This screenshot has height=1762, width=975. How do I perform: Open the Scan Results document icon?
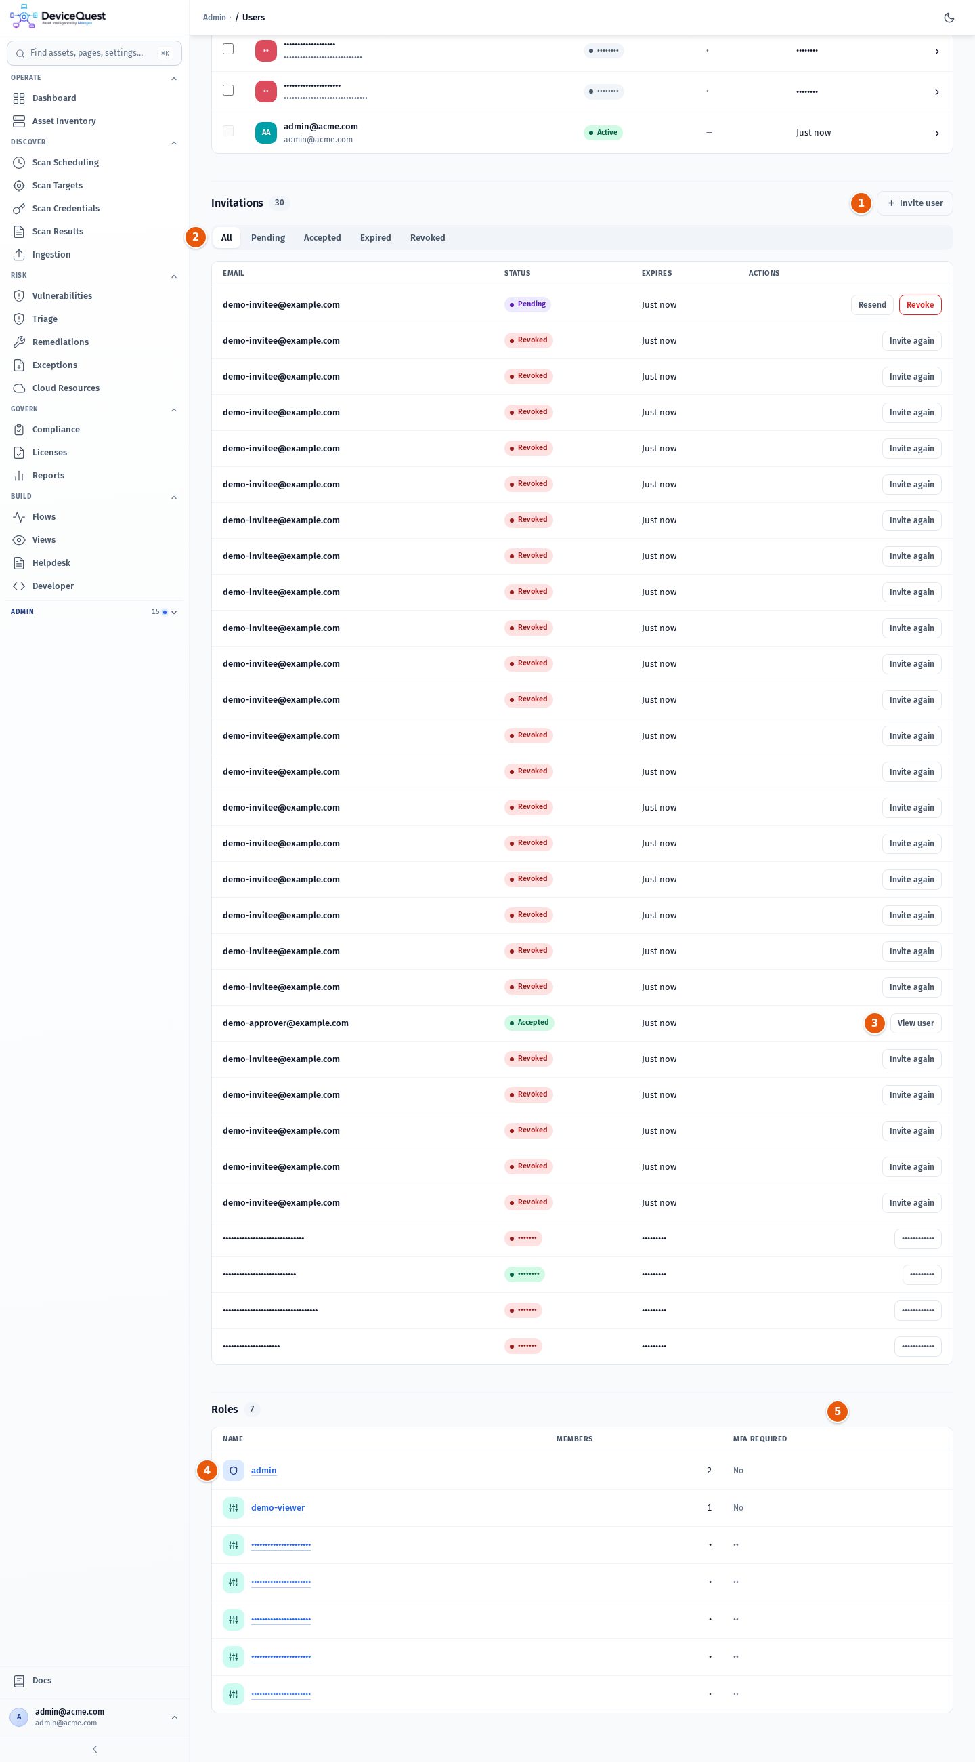tap(19, 231)
